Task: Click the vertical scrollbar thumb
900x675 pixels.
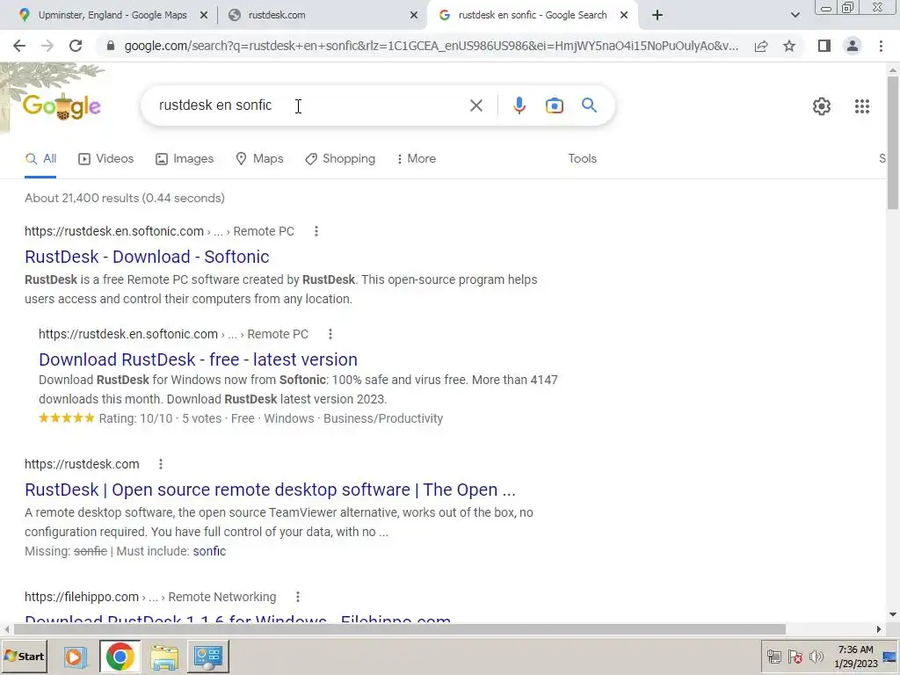Action: (893, 142)
